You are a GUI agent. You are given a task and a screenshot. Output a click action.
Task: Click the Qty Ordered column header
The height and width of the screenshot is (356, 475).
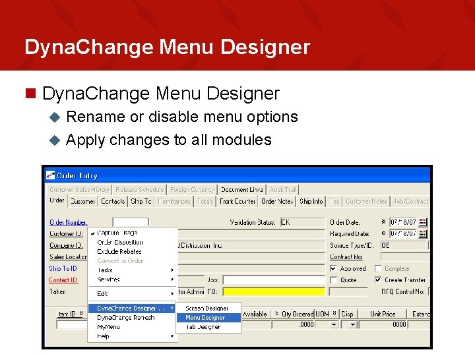[293, 314]
